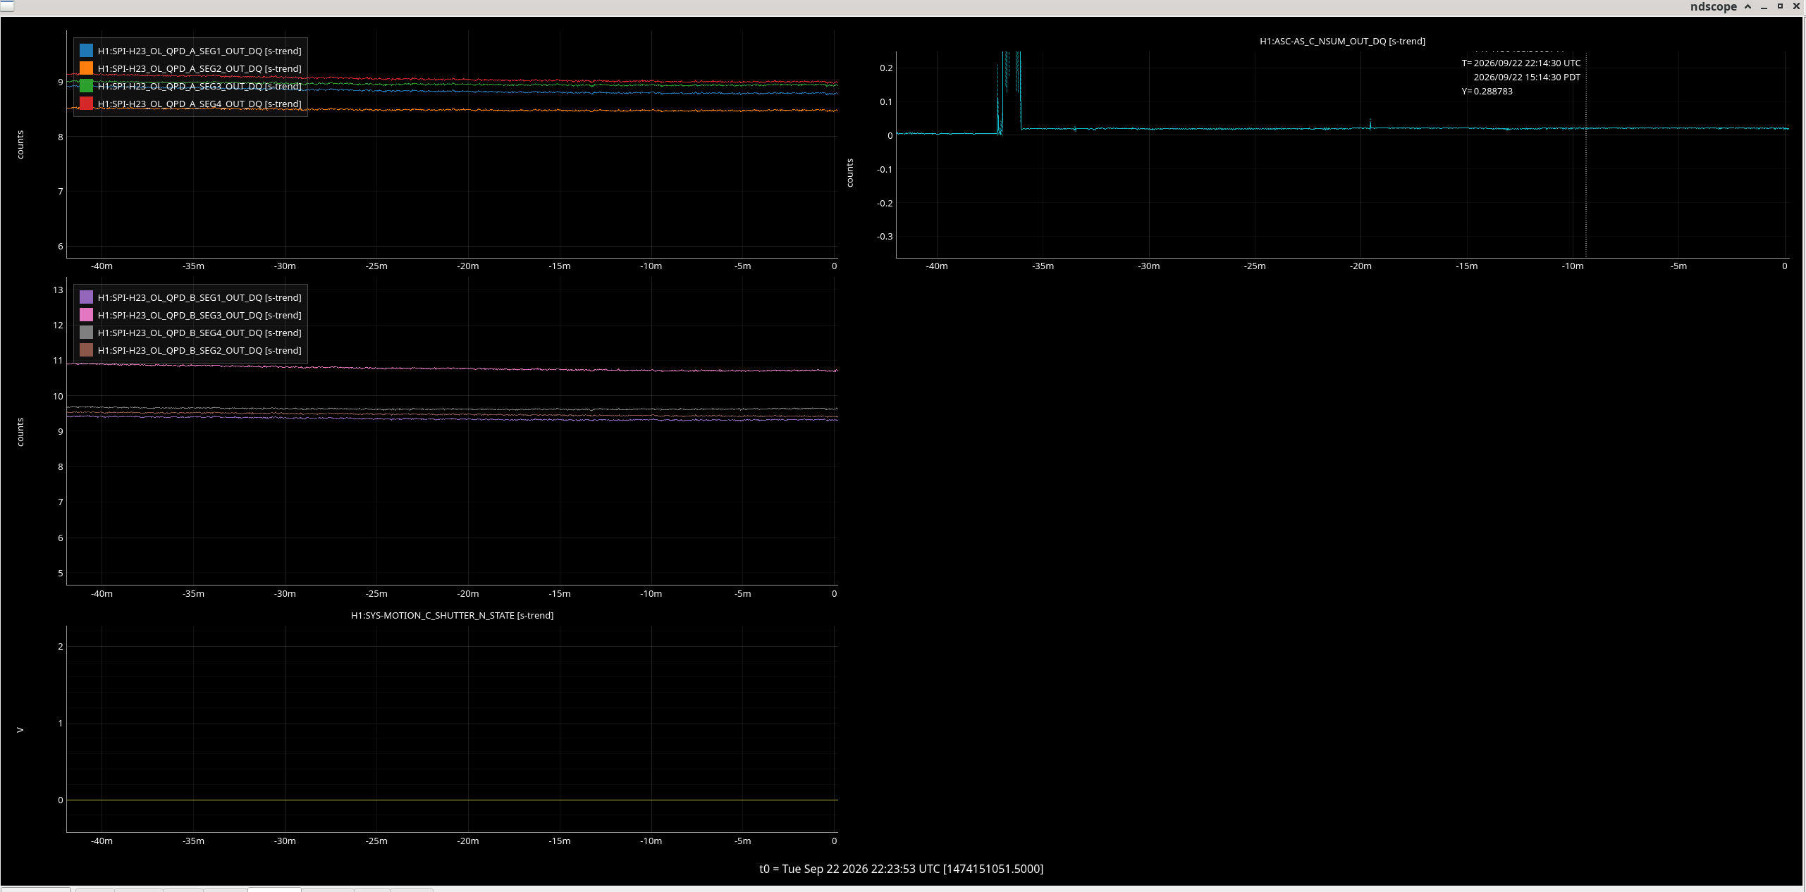Click the dotted vertical cursor line in the NSUM plot
1806x892 pixels.
[1586, 155]
